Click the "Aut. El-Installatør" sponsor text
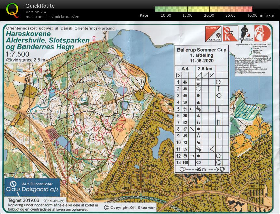This screenshot has width=280, height=214. pos(37,184)
